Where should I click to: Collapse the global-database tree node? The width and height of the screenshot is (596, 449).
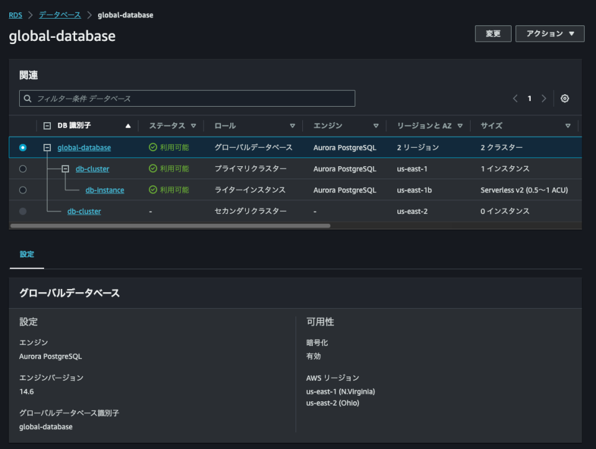tap(47, 147)
